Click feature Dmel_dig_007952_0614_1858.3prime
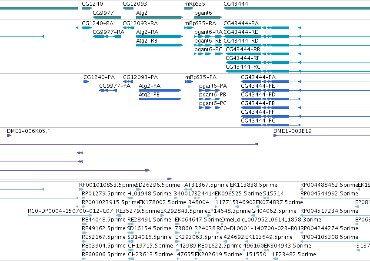Image resolution: width=370 pixels, height=261 pixels. click(222, 224)
